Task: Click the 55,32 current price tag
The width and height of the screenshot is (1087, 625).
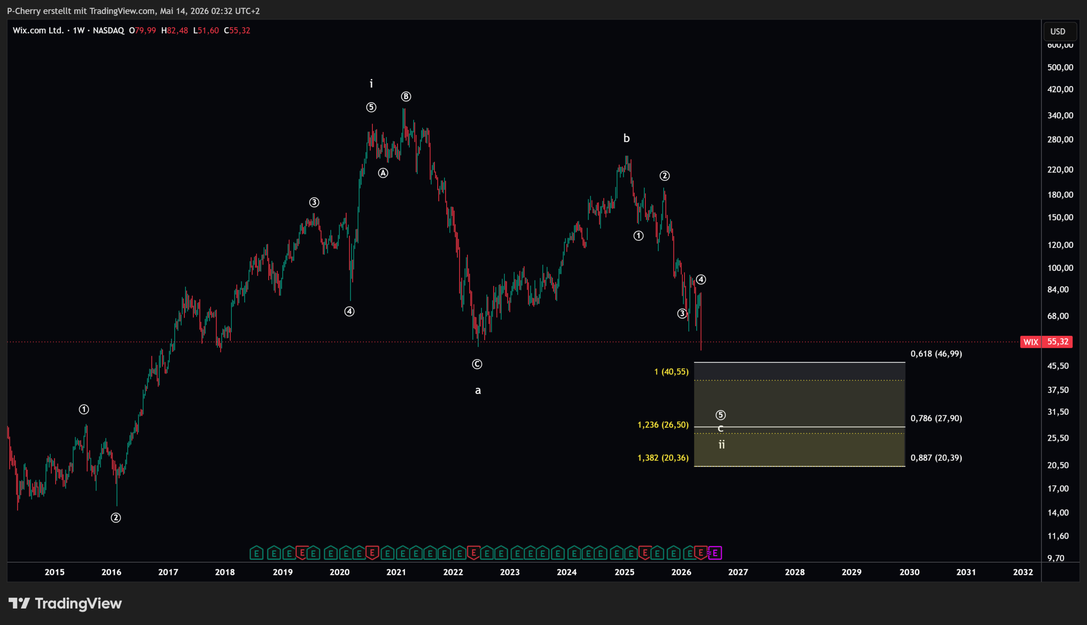Action: [x=1058, y=342]
